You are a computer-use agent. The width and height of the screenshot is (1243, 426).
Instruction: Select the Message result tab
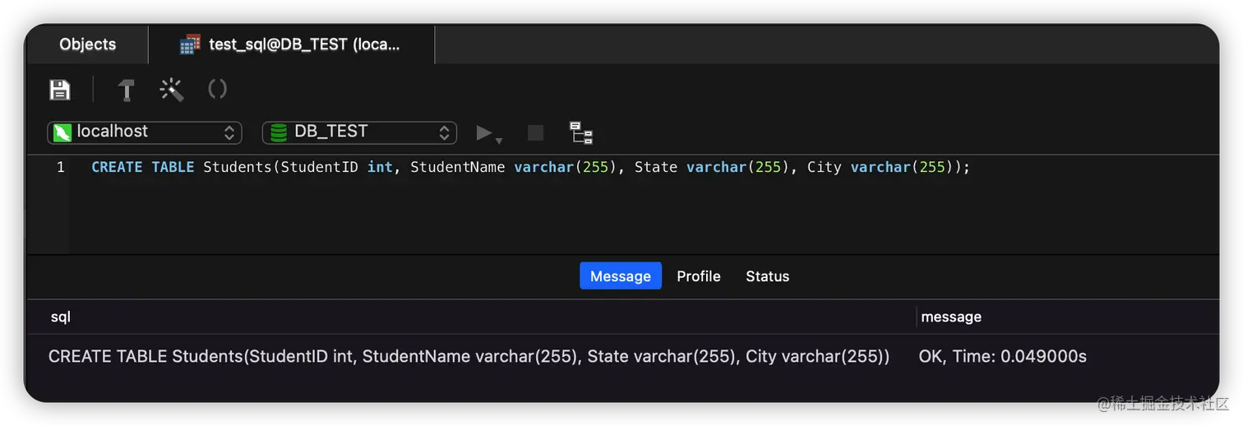(x=621, y=276)
